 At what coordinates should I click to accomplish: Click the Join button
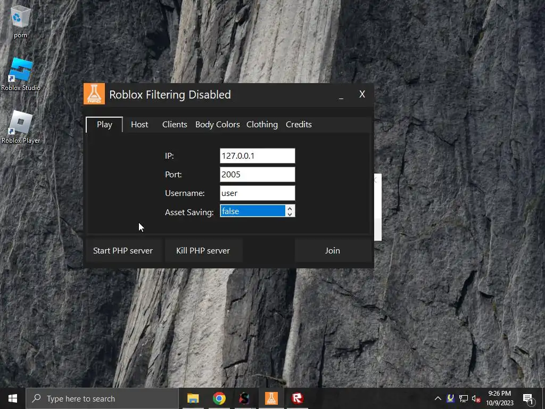pyautogui.click(x=332, y=250)
